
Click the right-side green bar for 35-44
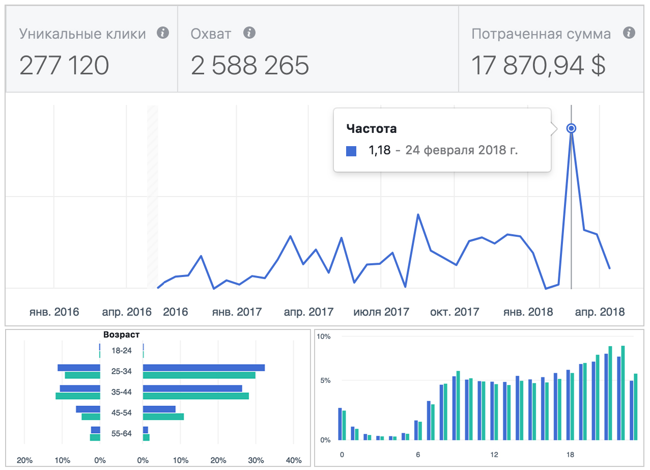tap(196, 396)
